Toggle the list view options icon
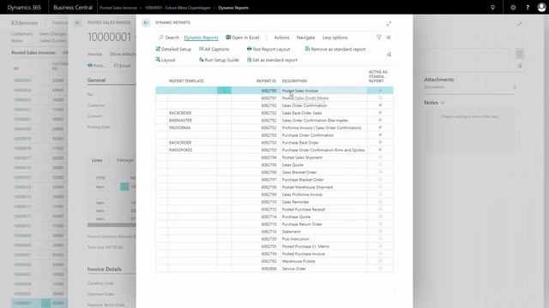 click(389, 37)
